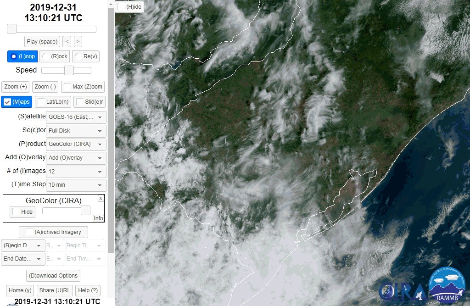470x306 pixels.
Task: Open the Help (?) button
Action: [x=88, y=290]
